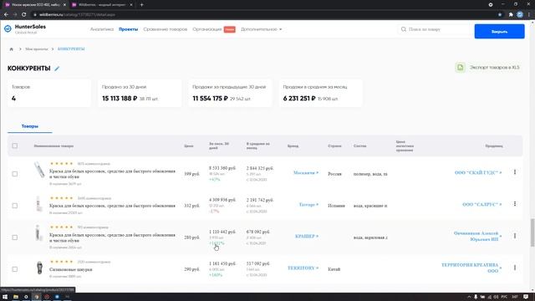Click the page vertical scrollbar thumb
The height and width of the screenshot is (301, 535).
(532, 232)
